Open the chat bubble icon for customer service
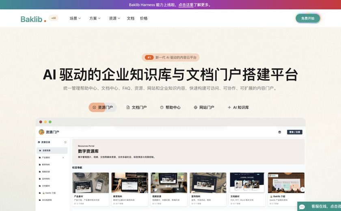Screen dimensions: 341x211 coord(302,207)
